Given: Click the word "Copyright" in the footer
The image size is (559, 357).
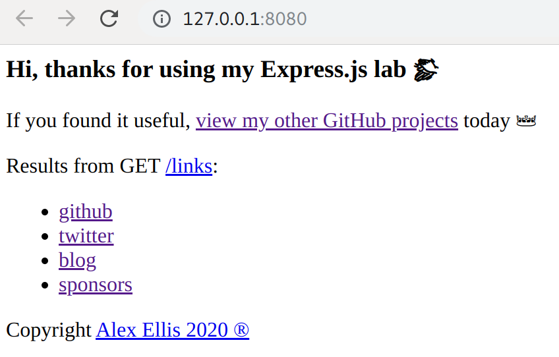Looking at the screenshot, I should tap(49, 330).
